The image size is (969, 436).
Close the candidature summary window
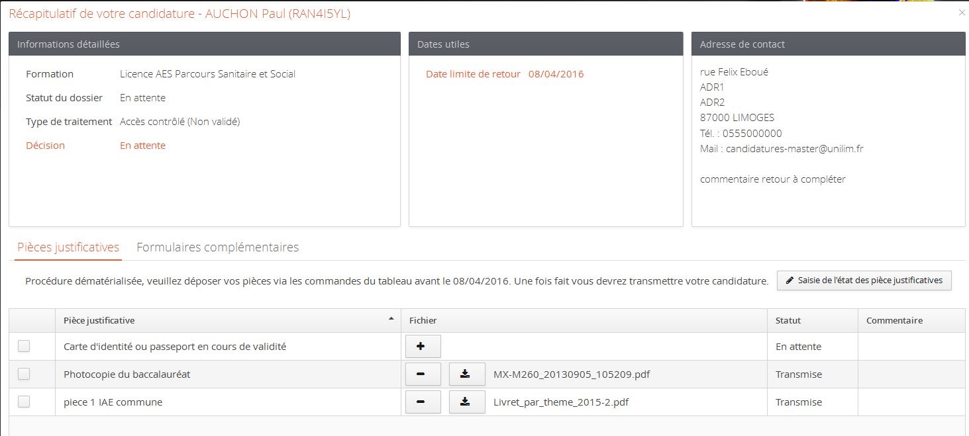pos(962,13)
